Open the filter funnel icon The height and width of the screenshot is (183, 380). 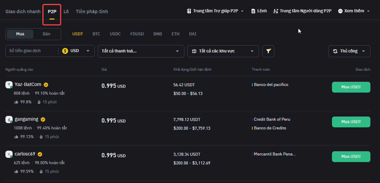268,51
